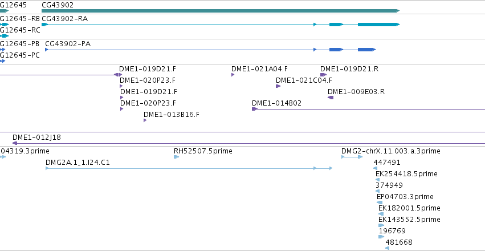Select the G12645-PC protein label
The height and width of the screenshot is (251, 485).
coord(20,55)
